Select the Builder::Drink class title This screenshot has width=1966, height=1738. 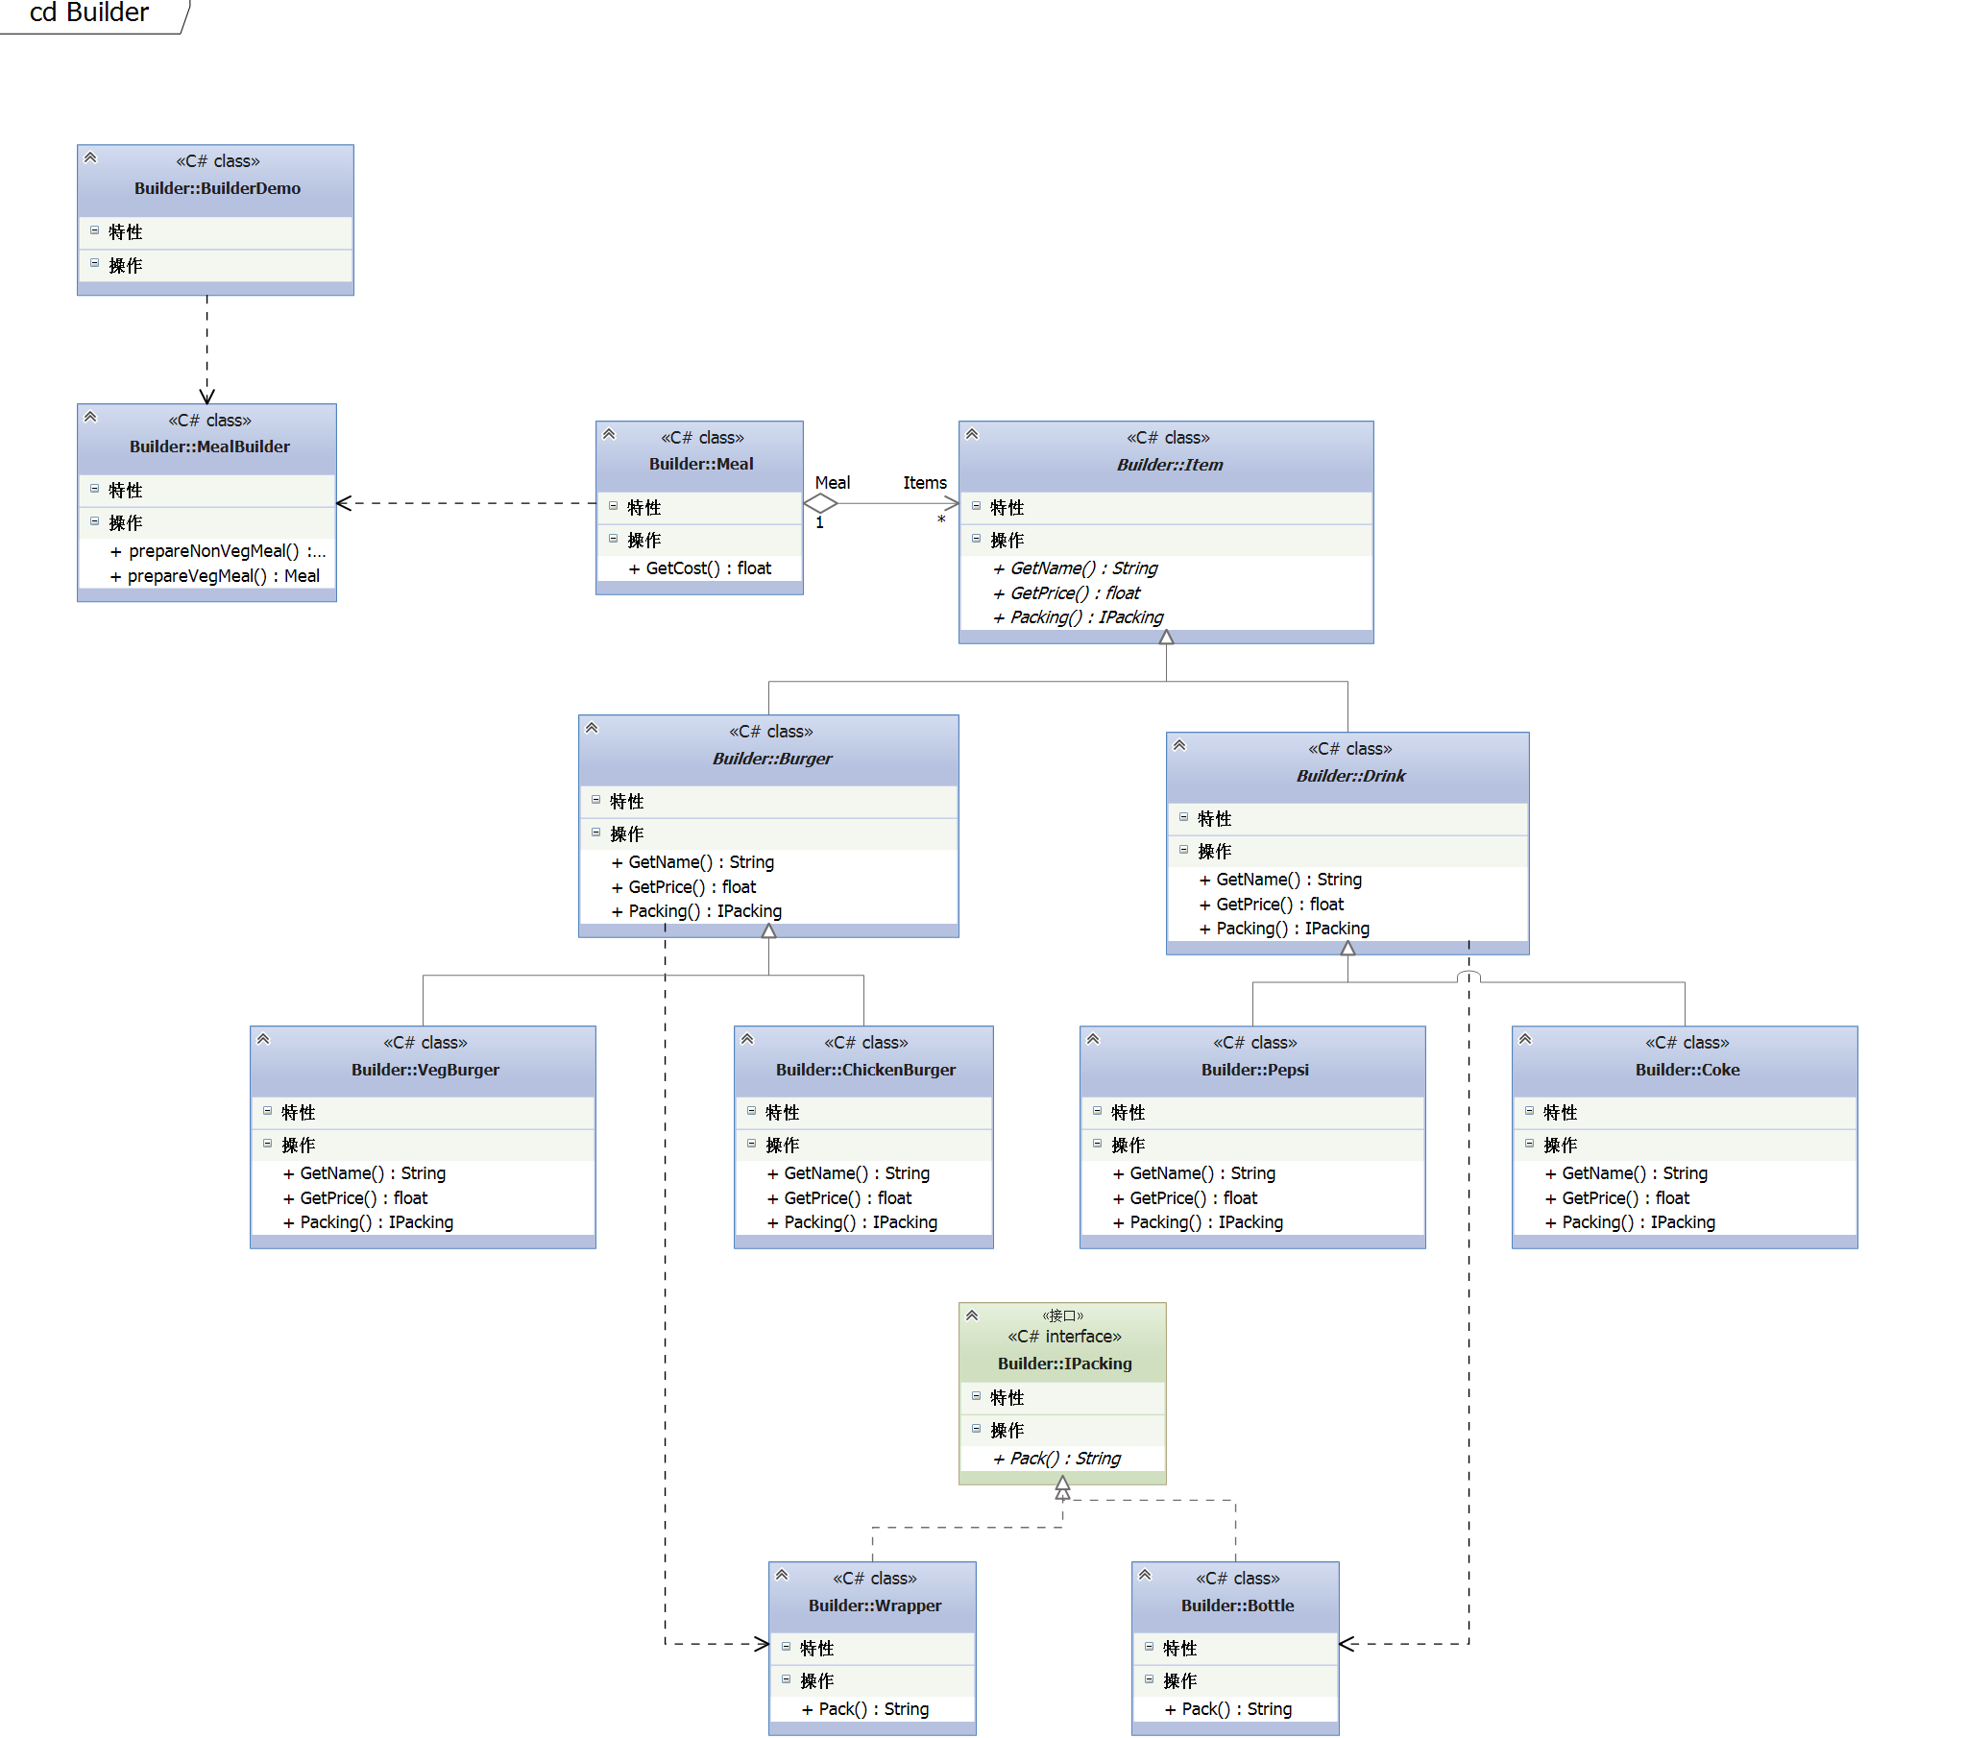tap(1350, 776)
